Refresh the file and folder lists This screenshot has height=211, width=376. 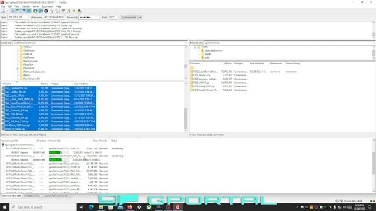[35, 11]
